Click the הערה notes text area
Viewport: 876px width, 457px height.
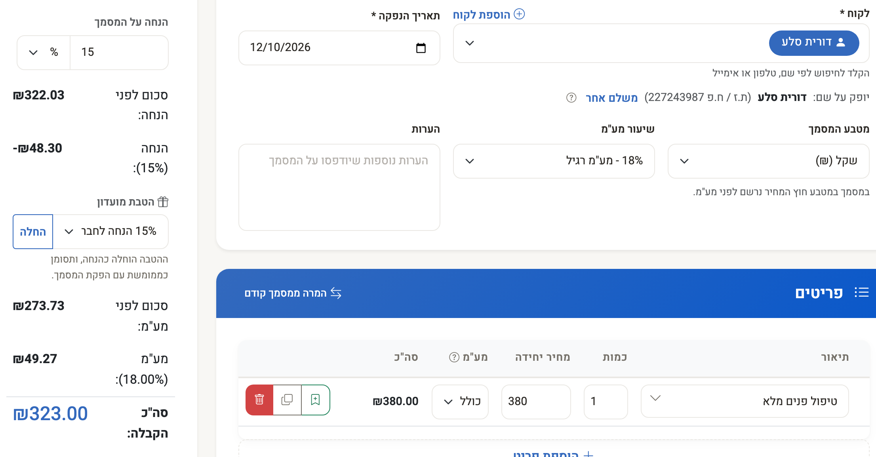click(339, 187)
